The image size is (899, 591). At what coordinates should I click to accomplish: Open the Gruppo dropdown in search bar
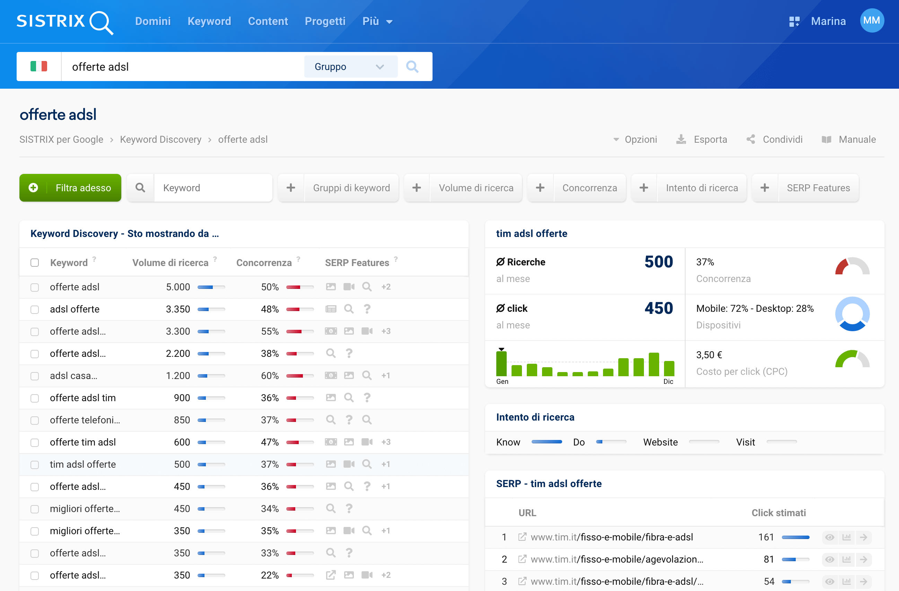(x=350, y=67)
